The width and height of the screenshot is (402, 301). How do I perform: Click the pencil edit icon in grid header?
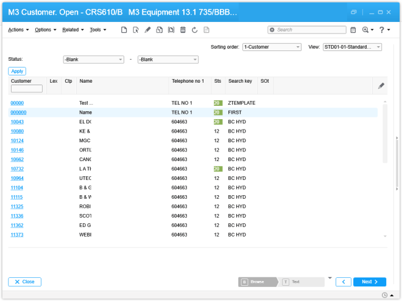[x=381, y=86]
